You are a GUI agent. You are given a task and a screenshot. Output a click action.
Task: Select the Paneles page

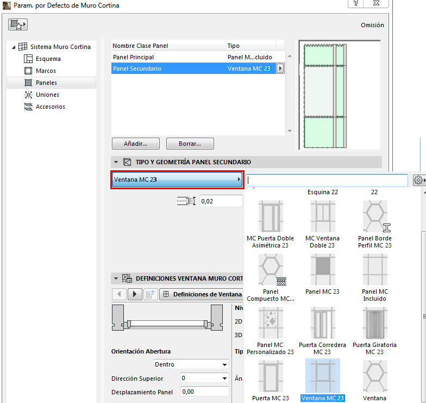coord(51,83)
